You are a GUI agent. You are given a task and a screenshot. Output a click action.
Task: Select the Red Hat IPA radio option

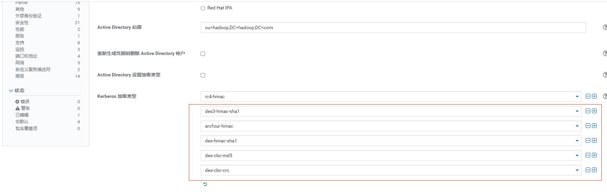pos(203,8)
